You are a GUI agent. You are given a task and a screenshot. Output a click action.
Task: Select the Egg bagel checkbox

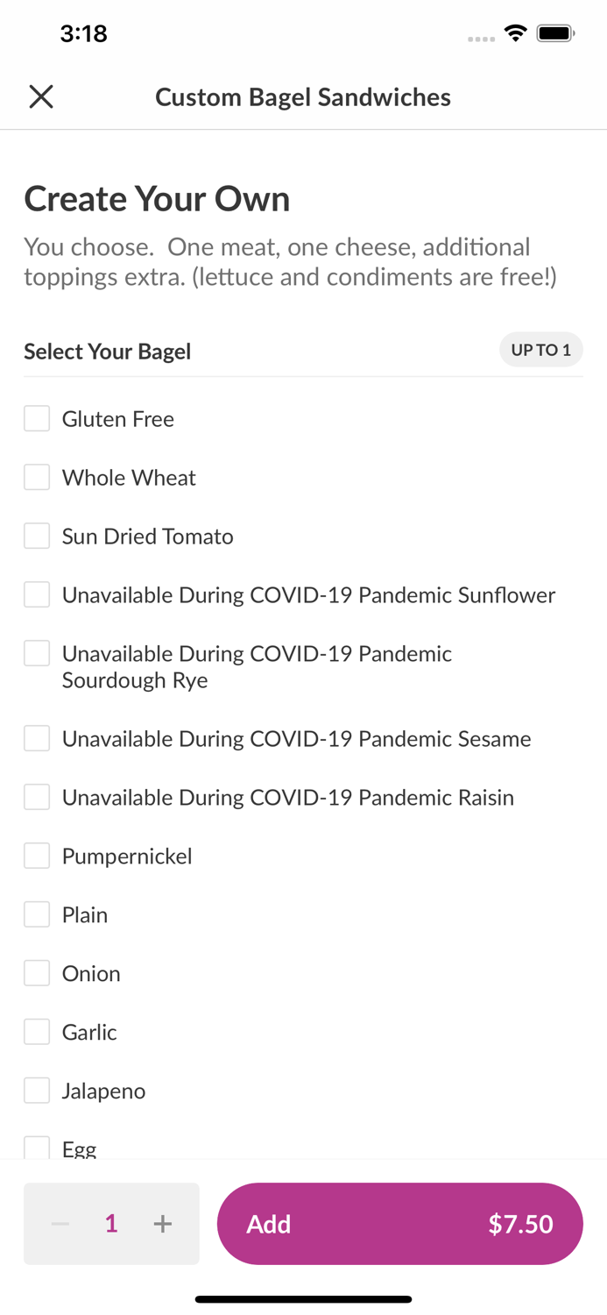tap(37, 1148)
